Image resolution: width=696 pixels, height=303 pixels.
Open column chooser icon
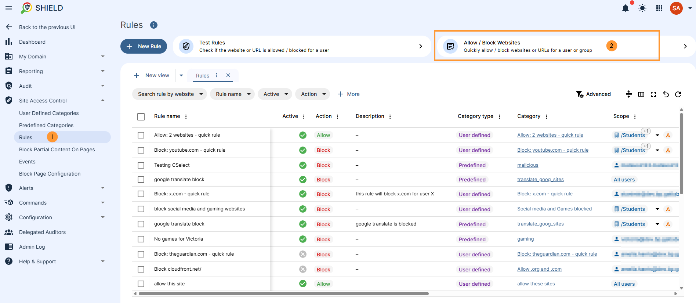point(641,94)
